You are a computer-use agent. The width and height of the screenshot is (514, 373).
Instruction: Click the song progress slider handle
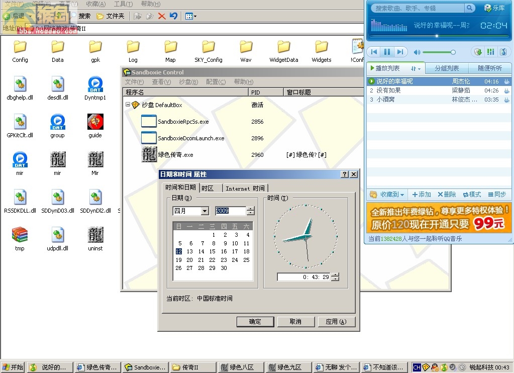pos(437,36)
